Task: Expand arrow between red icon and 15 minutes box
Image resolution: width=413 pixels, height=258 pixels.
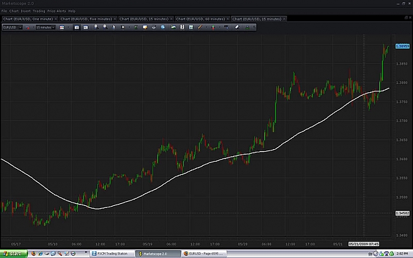Action: point(33,27)
